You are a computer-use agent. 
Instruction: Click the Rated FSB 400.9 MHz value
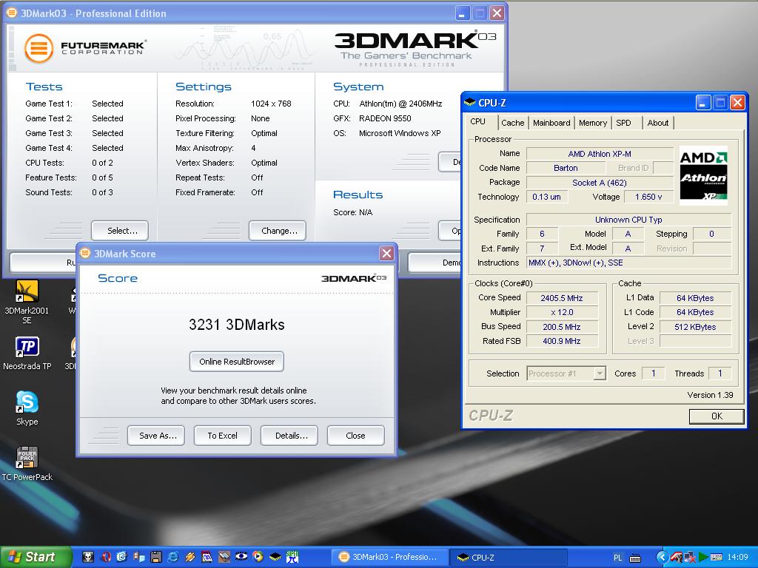(562, 340)
